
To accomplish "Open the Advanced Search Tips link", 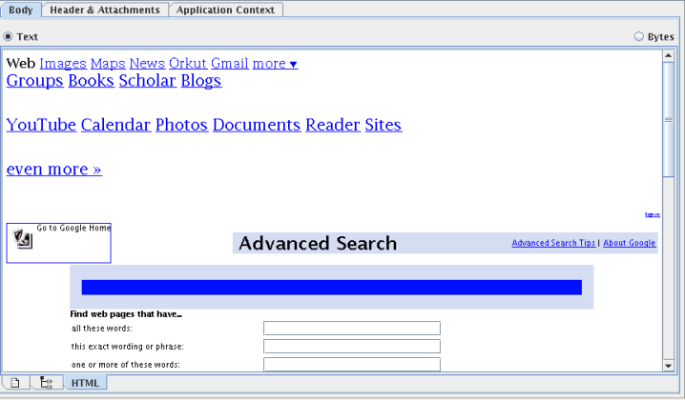I will tap(553, 243).
